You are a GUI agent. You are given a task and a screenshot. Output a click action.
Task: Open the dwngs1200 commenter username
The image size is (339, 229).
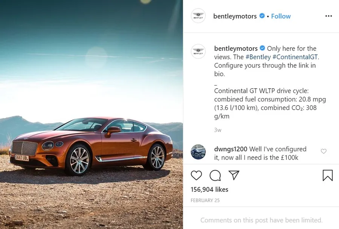click(x=231, y=149)
